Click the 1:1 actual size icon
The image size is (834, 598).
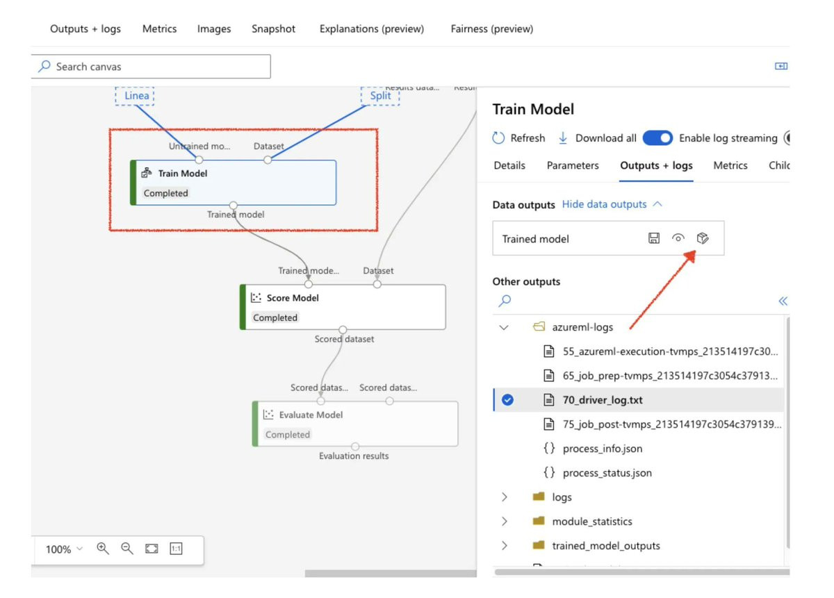point(176,549)
